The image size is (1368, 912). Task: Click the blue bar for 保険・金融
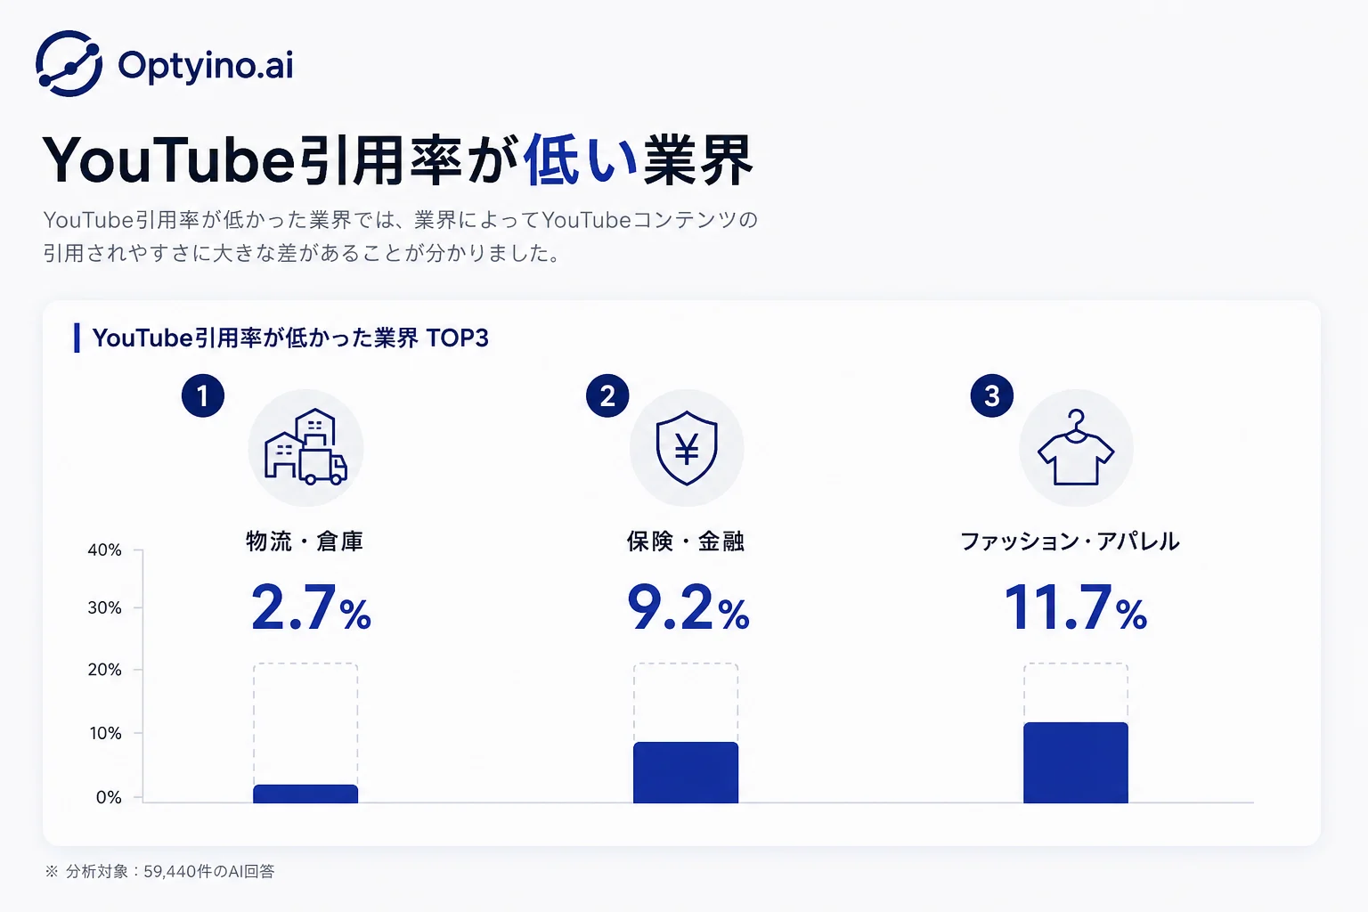686,772
